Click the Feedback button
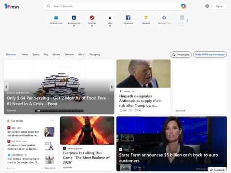 point(218,170)
